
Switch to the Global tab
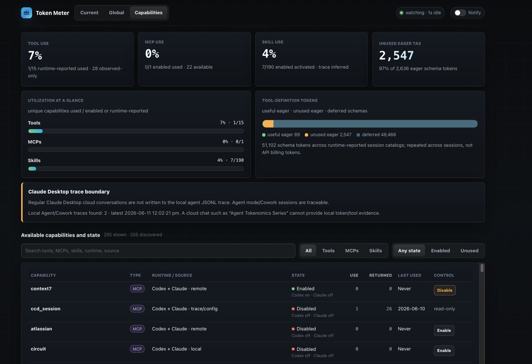coord(117,13)
